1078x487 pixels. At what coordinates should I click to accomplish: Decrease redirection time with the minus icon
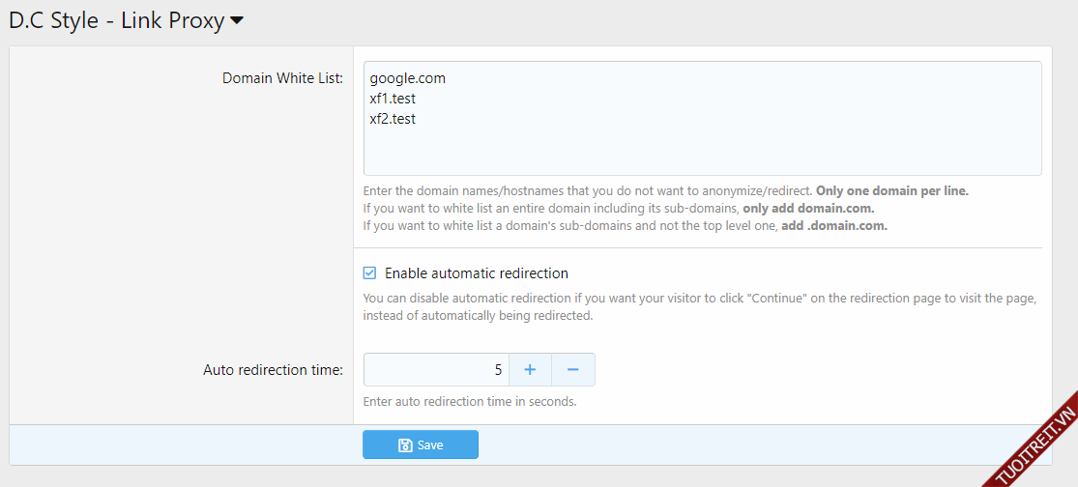coord(572,369)
